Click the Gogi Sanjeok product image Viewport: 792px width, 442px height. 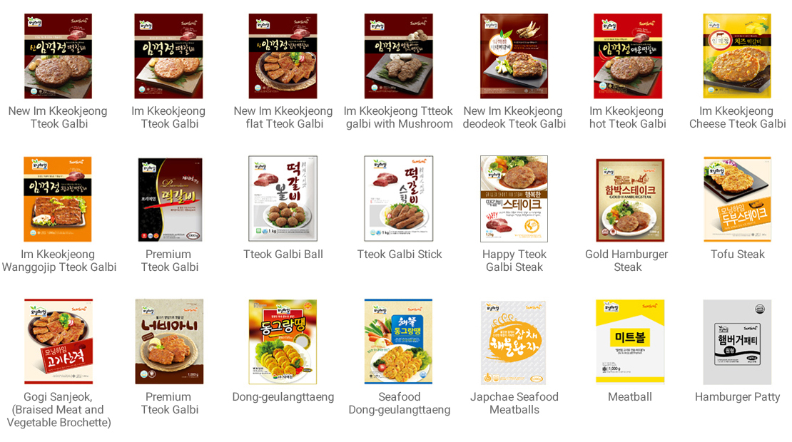[x=58, y=341]
